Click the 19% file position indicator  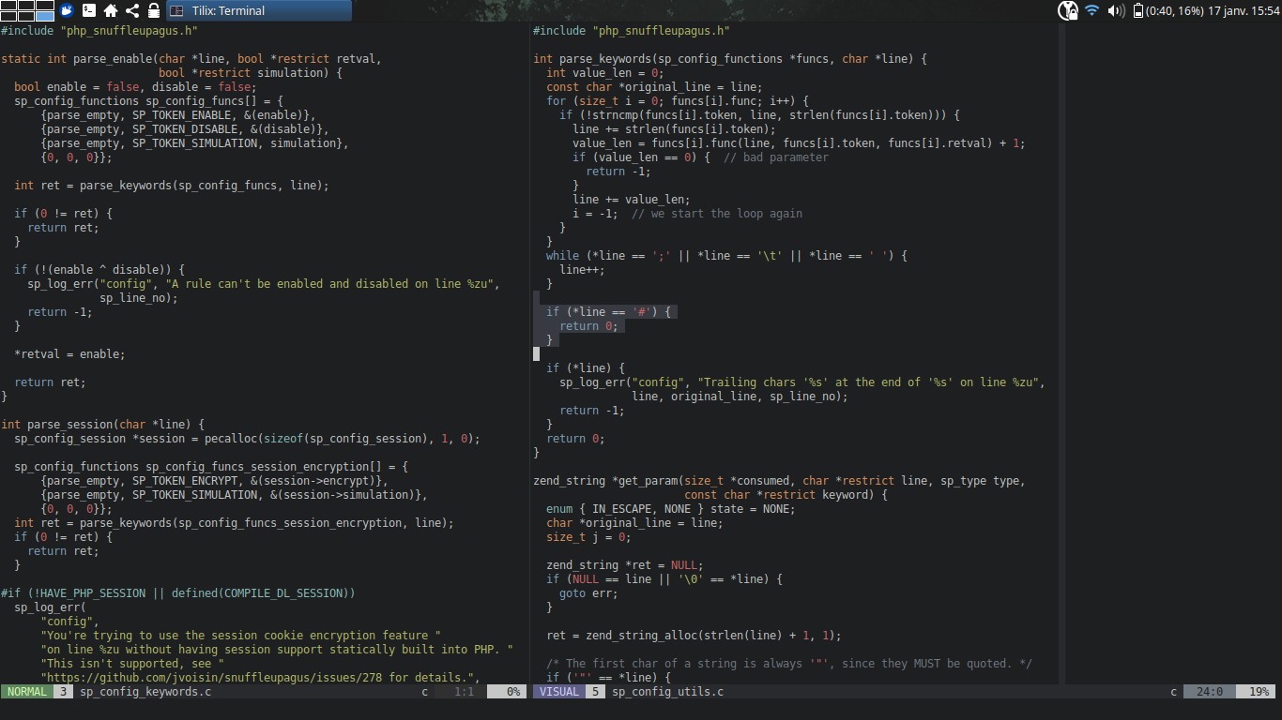tap(1259, 692)
